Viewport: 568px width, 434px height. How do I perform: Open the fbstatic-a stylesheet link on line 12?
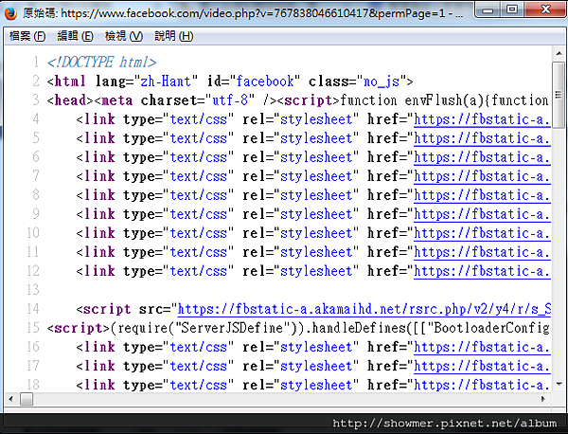click(482, 271)
